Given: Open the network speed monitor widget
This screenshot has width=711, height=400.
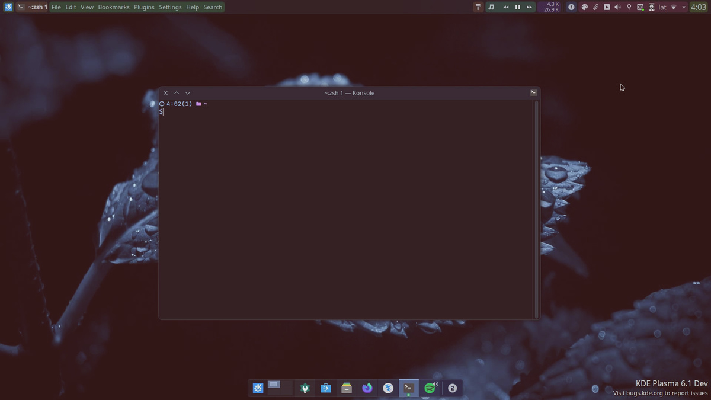Looking at the screenshot, I should tap(551, 7).
